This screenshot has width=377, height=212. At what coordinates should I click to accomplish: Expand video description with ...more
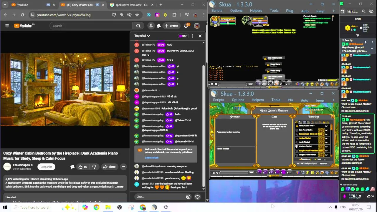click(x=119, y=187)
